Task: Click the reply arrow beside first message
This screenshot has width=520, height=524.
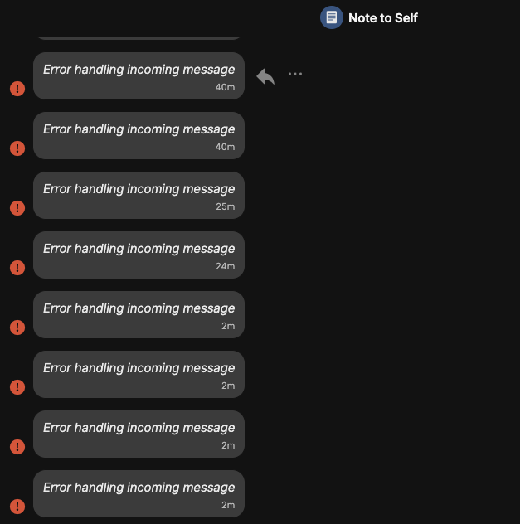Action: tap(265, 76)
